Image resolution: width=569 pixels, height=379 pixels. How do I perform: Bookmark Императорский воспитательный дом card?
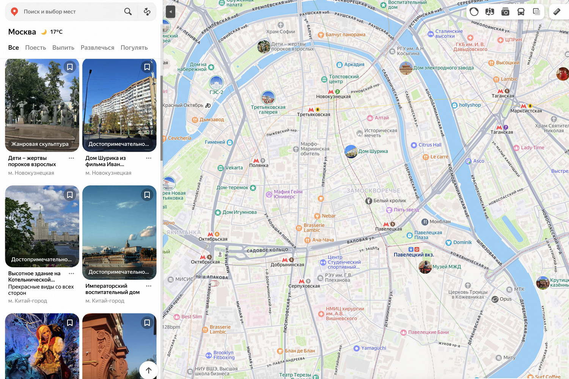tap(147, 195)
